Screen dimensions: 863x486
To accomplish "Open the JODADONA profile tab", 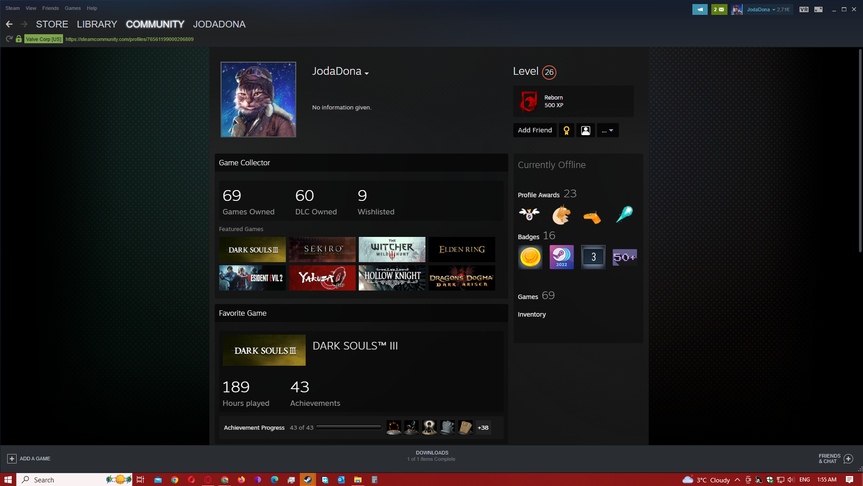I will coord(219,24).
